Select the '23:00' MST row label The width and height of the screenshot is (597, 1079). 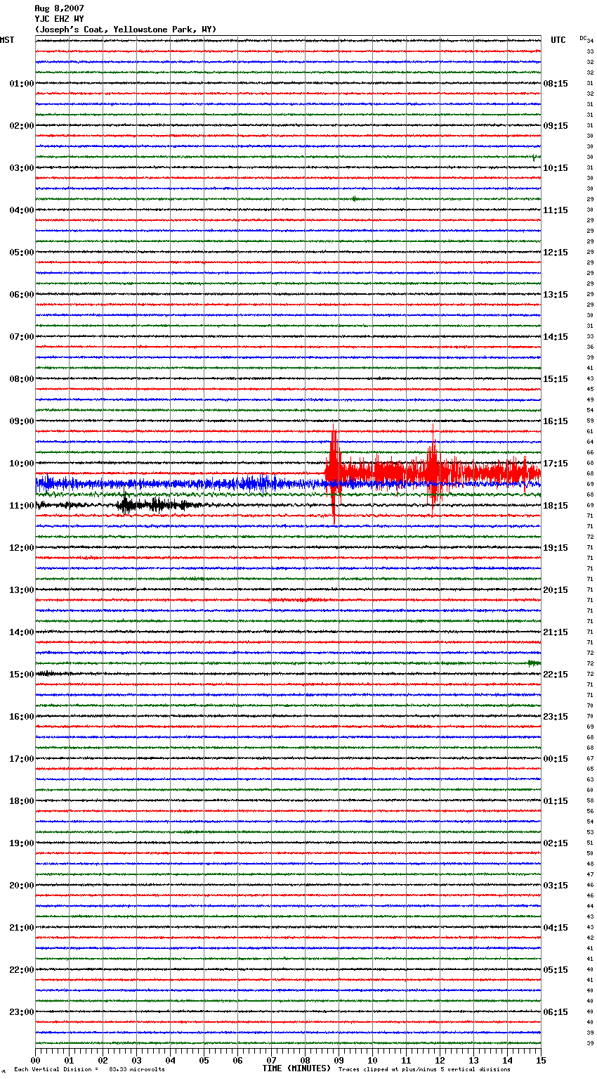click(x=21, y=1012)
